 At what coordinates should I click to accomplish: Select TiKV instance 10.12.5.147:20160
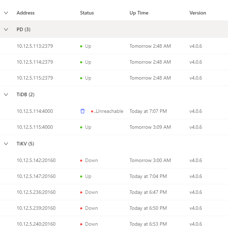[x=36, y=176]
